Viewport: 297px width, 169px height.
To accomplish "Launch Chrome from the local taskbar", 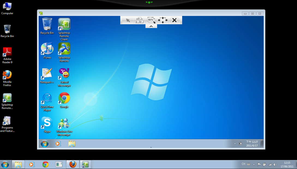I will [46, 164].
